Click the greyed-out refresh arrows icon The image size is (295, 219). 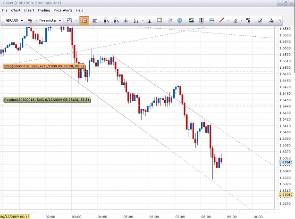(170, 20)
